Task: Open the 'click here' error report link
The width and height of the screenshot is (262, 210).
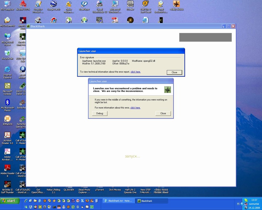Action: click(x=135, y=72)
